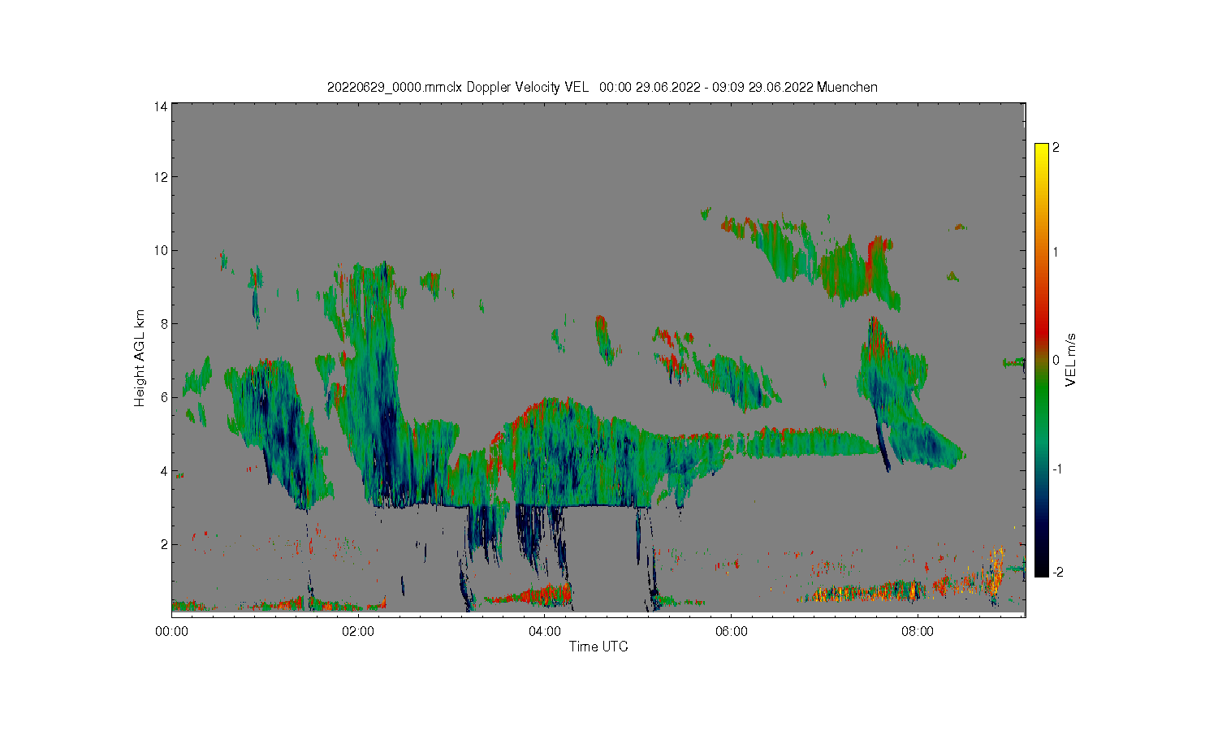Click the '02:00' time tick label

358,631
